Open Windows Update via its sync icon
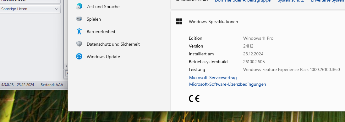Viewport: 345px width, 122px height. coord(79,57)
